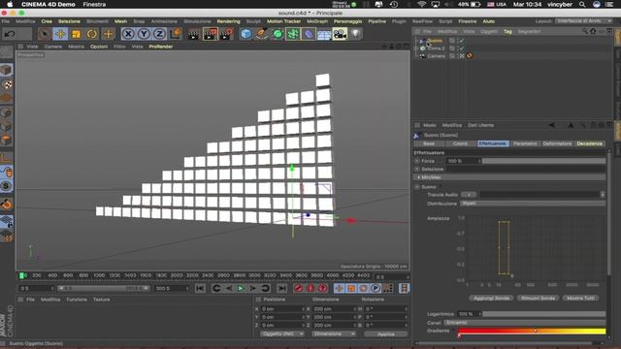The height and width of the screenshot is (349, 621).
Task: Click the back arrow in Attribute Manager
Action: tap(552, 125)
